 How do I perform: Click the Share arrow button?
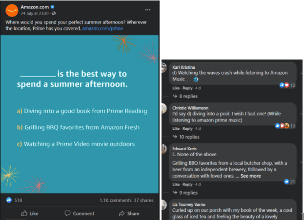point(129,213)
